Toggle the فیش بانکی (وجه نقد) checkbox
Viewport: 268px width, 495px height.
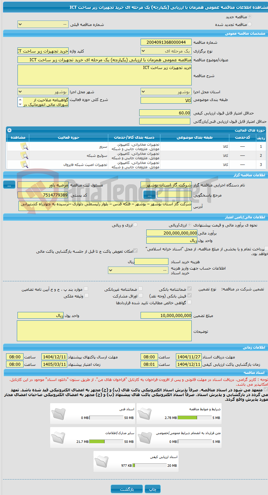(x=190, y=295)
